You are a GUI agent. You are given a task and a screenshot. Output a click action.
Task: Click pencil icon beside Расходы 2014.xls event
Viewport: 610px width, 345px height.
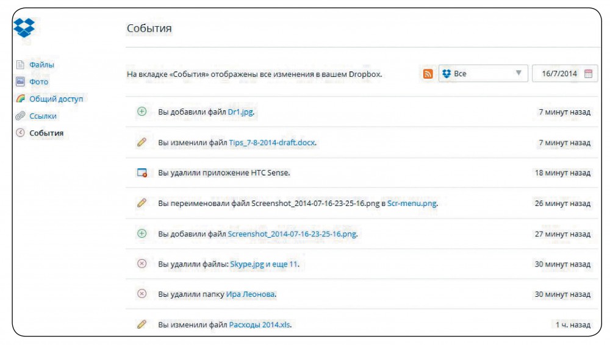click(142, 324)
